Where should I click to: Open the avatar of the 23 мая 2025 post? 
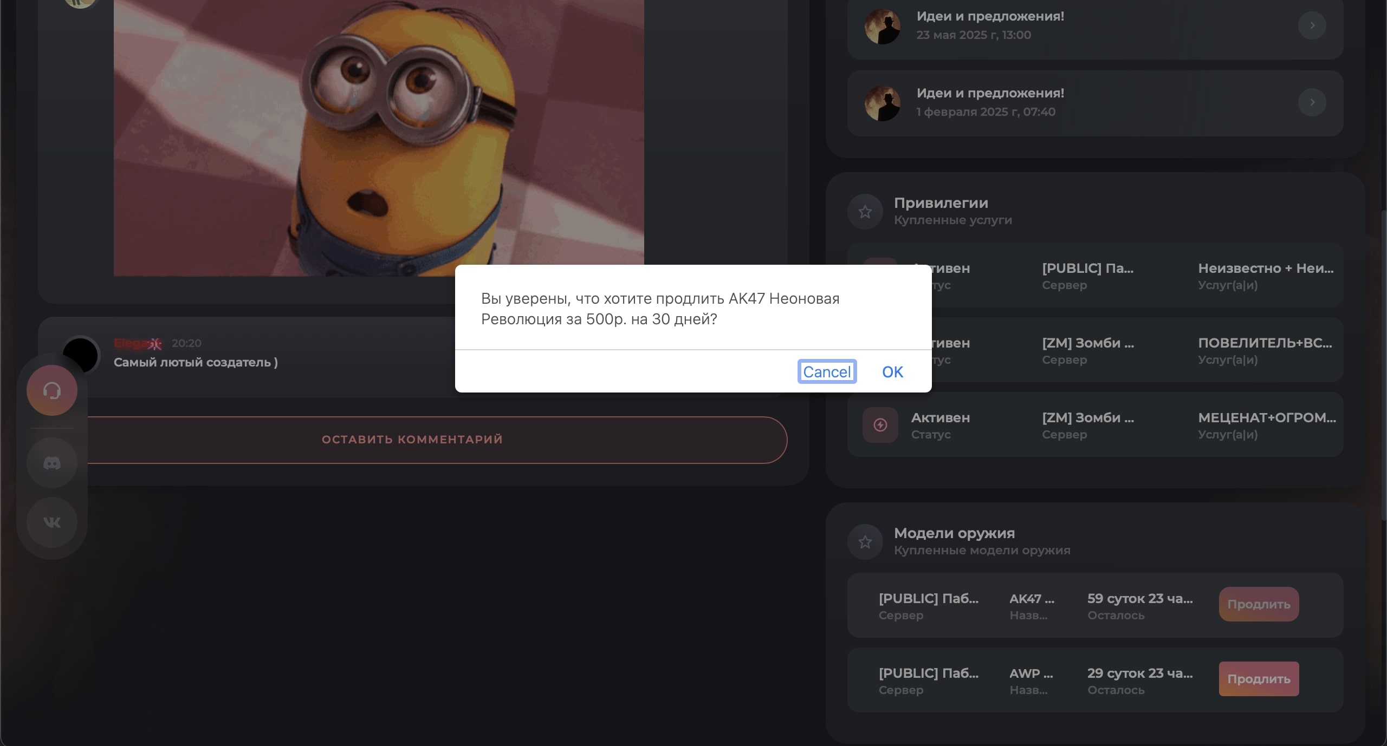point(883,25)
